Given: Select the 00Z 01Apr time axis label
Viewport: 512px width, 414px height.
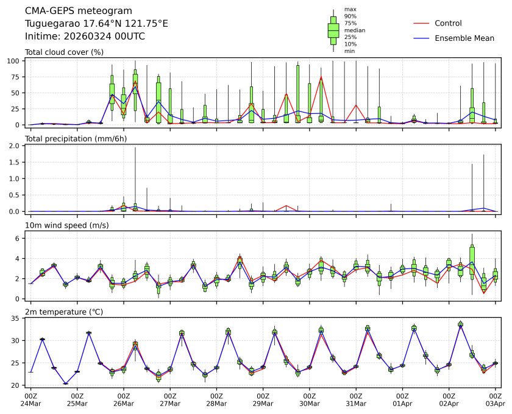Looking at the screenshot, I should 402,399.
